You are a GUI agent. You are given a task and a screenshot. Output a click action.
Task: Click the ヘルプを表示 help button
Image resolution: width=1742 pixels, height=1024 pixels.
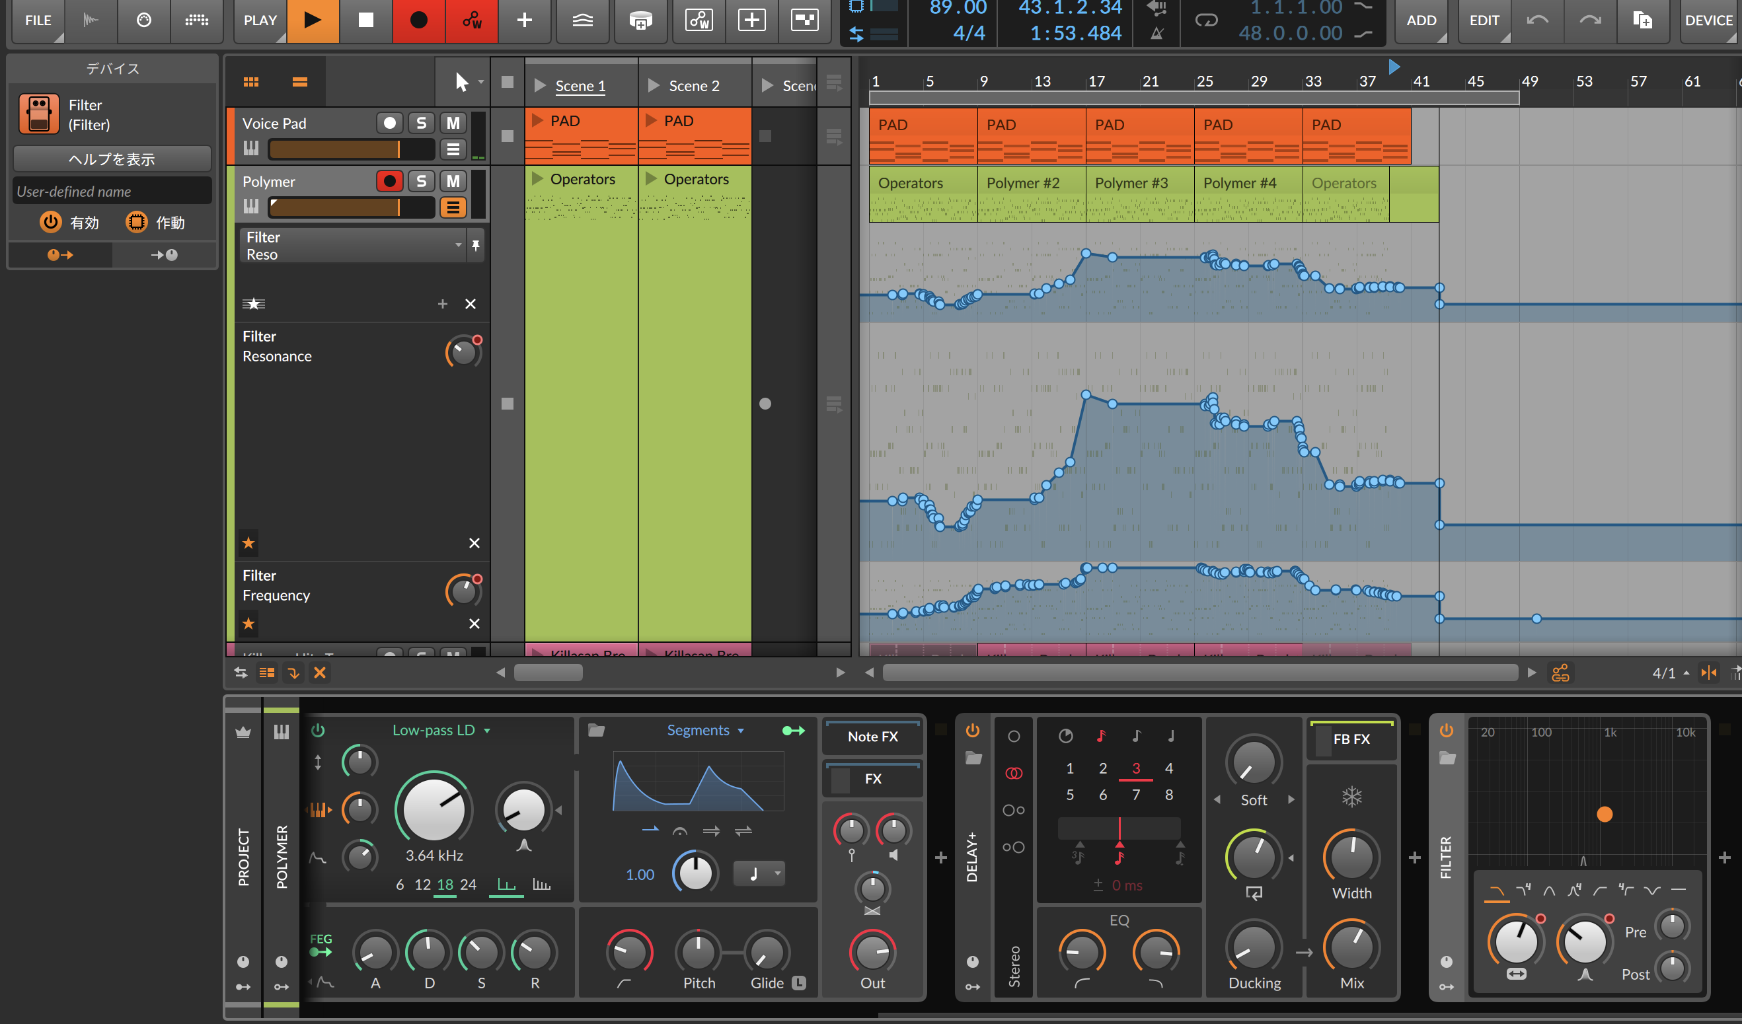tap(112, 159)
